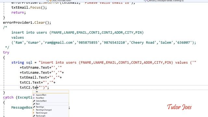Click the try keyword
Image resolution: width=208 pixels, height=117 pixels.
(6, 53)
